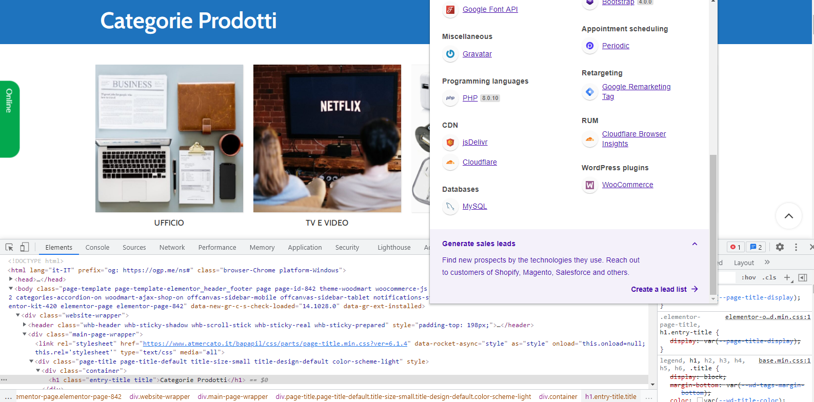Collapse the page-title div node
814x402 pixels.
pos(31,361)
